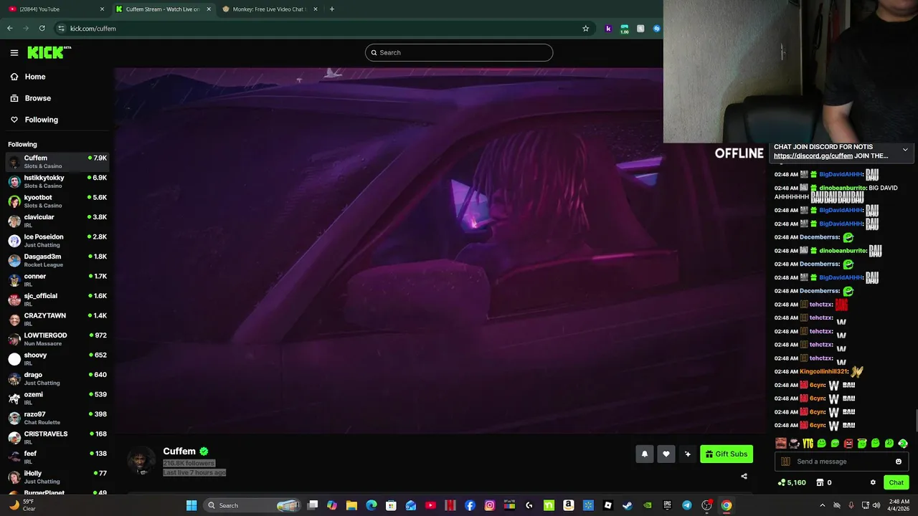This screenshot has height=516, width=918.
Task: Click Cuffem streamer avatar below video
Action: 141,461
